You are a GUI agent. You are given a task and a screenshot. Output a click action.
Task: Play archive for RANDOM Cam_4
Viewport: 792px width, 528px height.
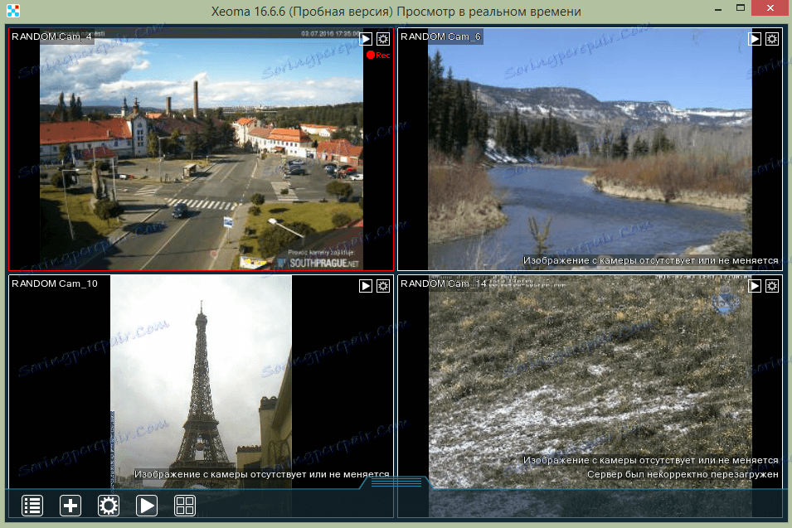coord(366,39)
